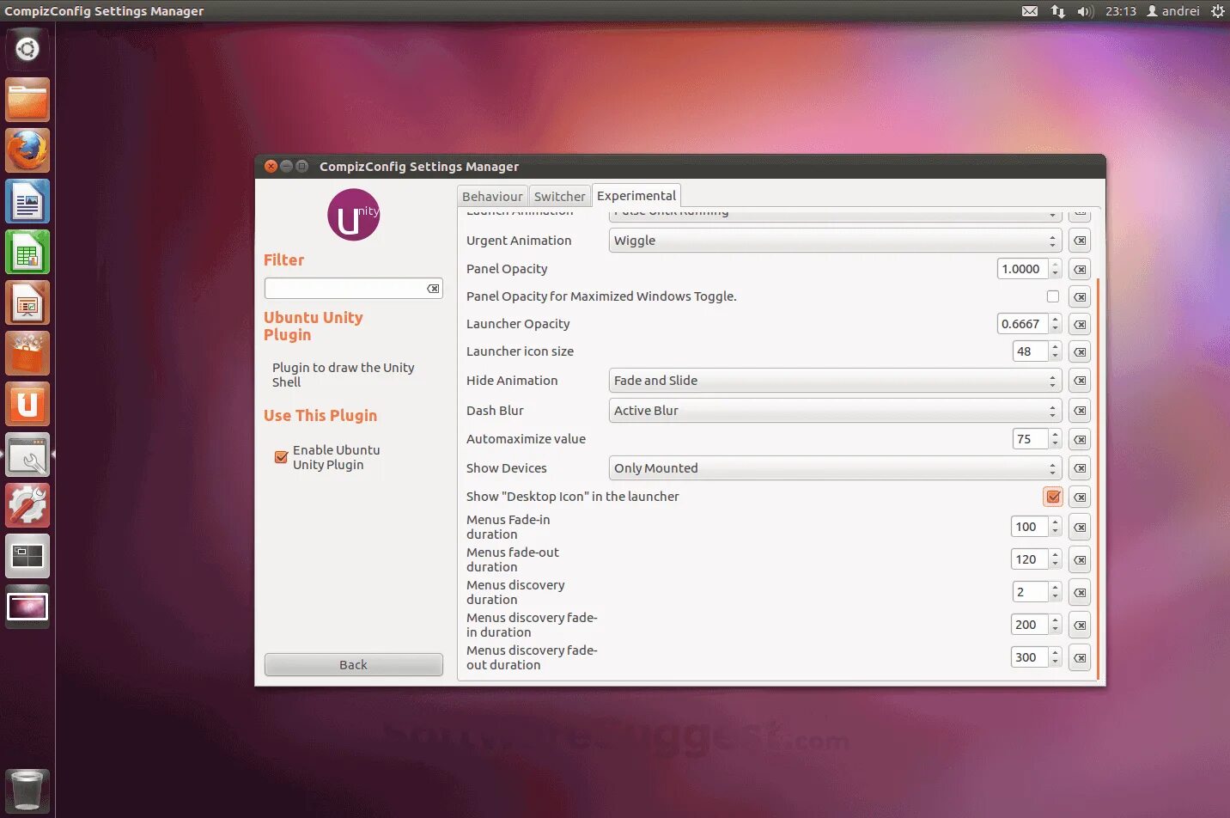The image size is (1230, 818).
Task: Click the Automaximize value spinner arrows
Action: tap(1056, 439)
